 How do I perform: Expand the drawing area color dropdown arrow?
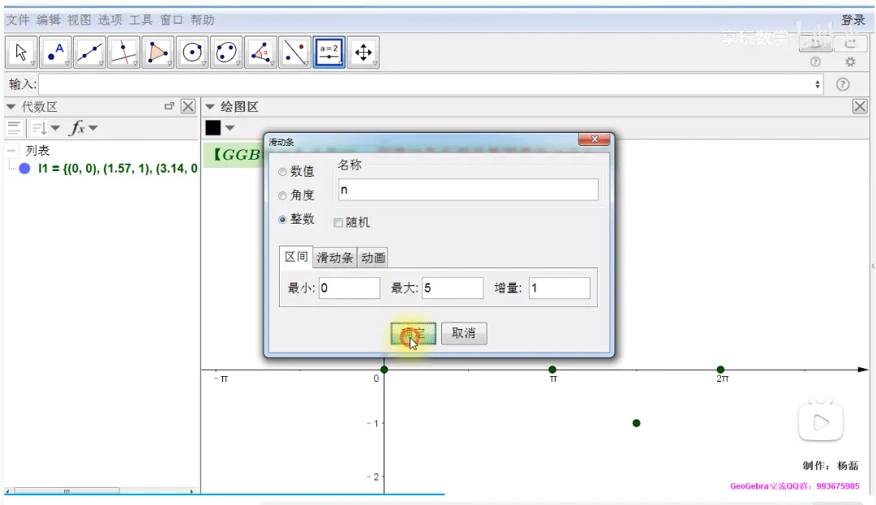[x=230, y=128]
